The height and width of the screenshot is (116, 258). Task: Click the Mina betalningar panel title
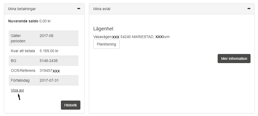[22, 9]
